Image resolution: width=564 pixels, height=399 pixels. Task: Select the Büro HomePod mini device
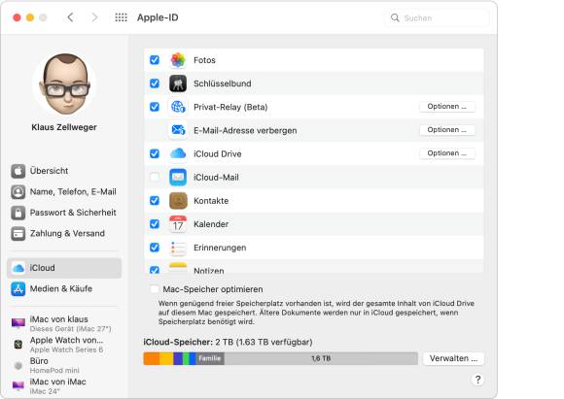coord(64,365)
